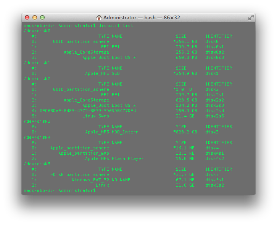Image resolution: width=277 pixels, height=225 pixels.
Task: Click the 'Windows_FAT_32 NO NAME' row
Action: pos(101,180)
